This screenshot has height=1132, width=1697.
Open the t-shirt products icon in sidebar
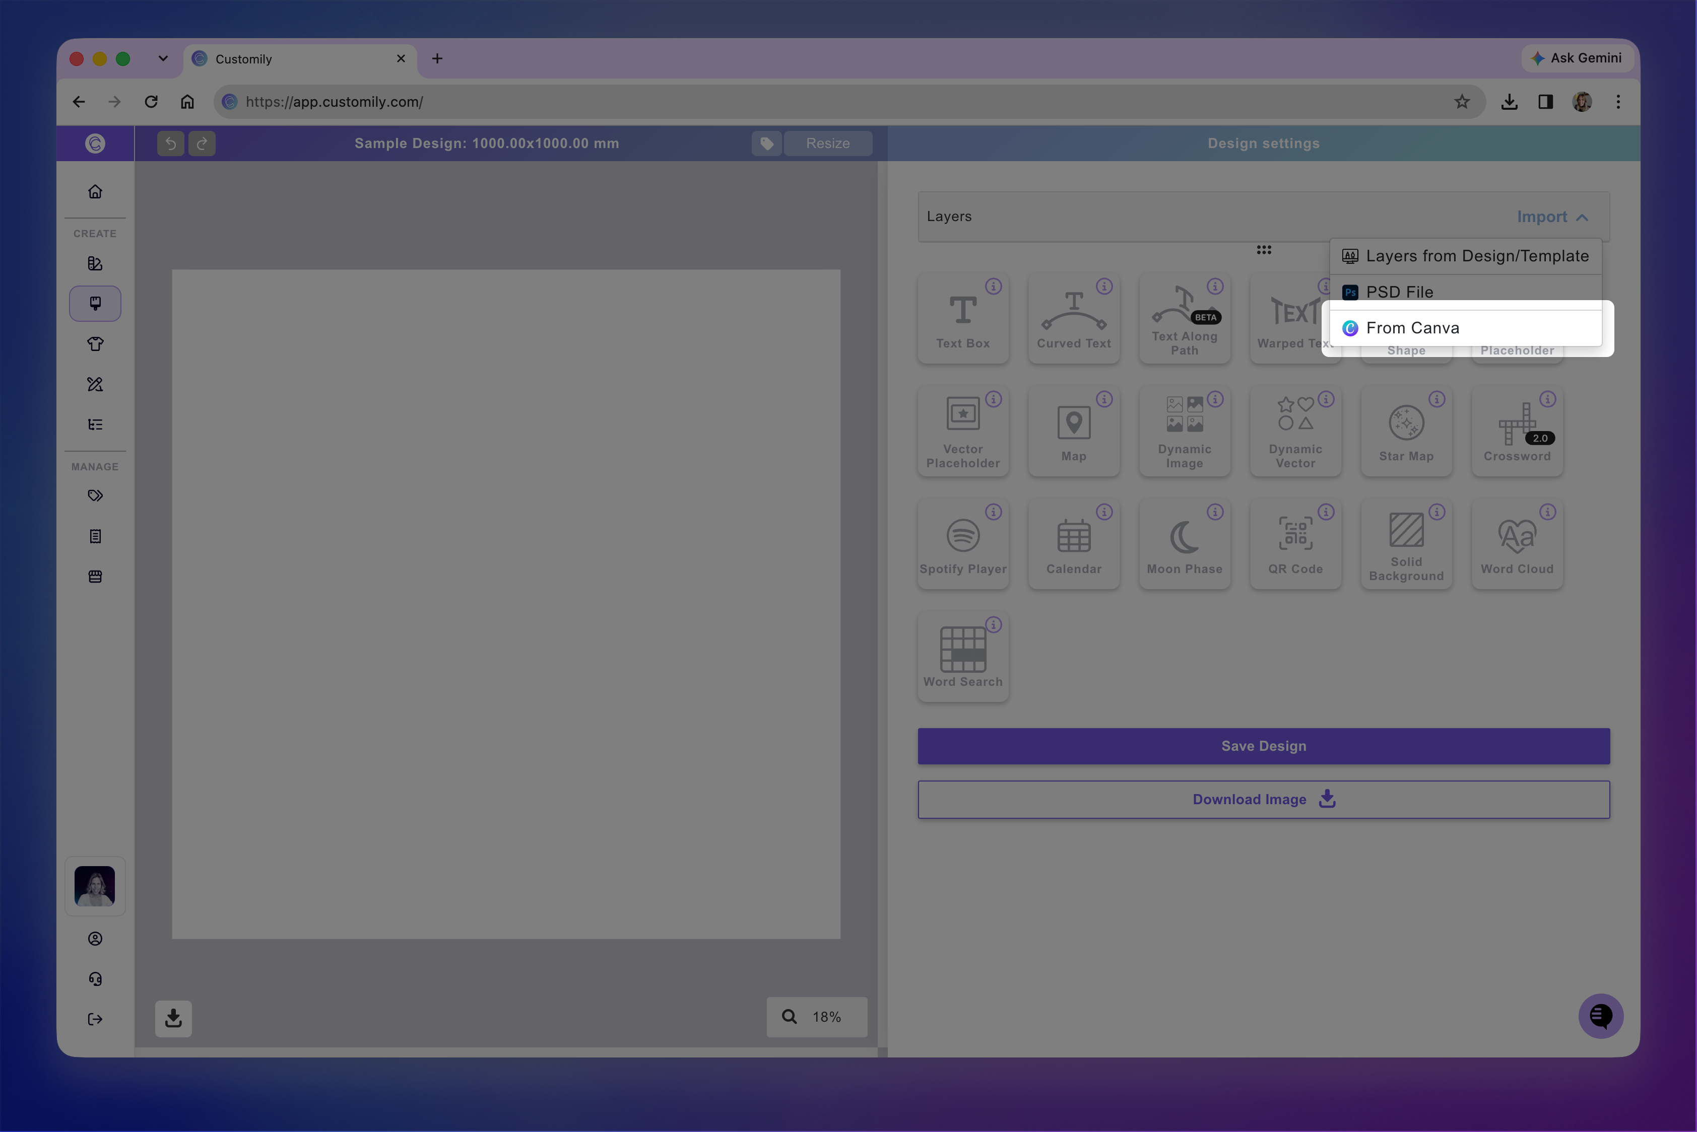tap(95, 343)
